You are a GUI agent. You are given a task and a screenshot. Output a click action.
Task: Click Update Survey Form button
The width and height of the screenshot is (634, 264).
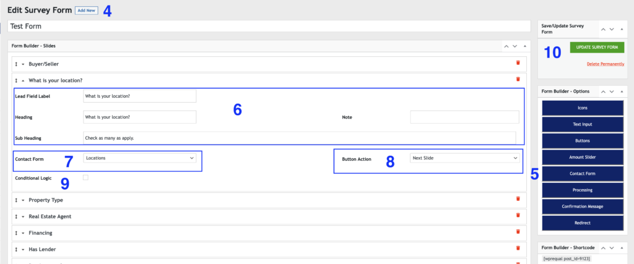pos(597,47)
